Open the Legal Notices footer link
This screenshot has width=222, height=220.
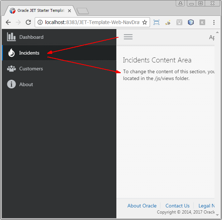click(207, 206)
